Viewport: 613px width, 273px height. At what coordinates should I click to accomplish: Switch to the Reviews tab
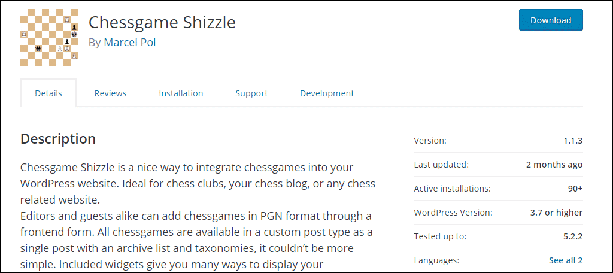110,93
